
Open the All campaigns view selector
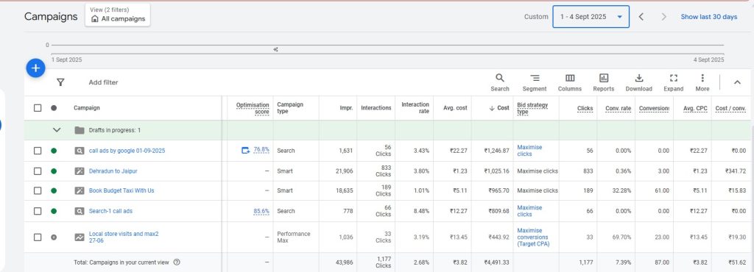click(x=118, y=15)
